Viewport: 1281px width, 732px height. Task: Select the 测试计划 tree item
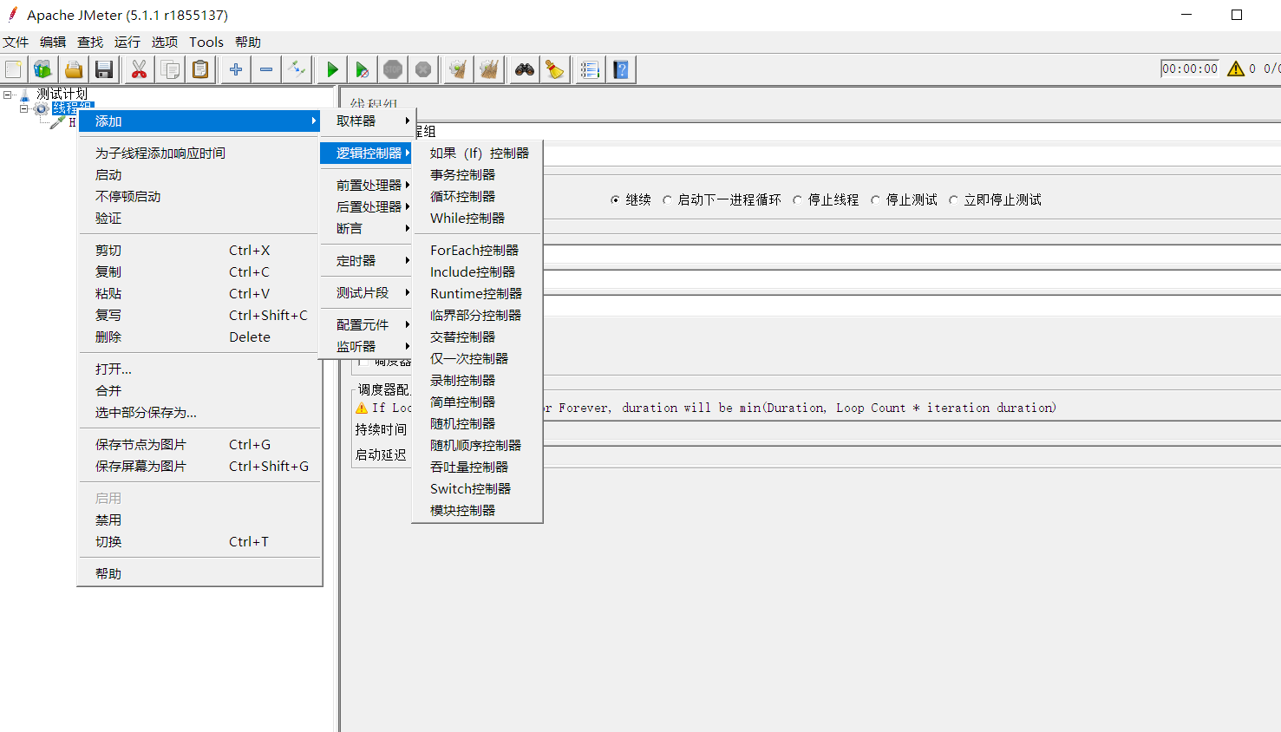tap(62, 94)
